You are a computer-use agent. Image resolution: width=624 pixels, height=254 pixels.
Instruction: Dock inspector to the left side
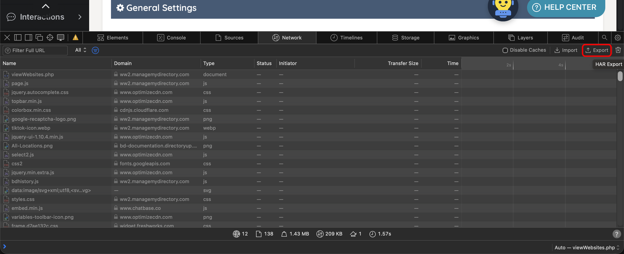pyautogui.click(x=18, y=37)
